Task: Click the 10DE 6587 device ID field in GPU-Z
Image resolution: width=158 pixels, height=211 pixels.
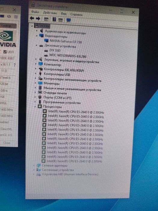Action: [8, 58]
